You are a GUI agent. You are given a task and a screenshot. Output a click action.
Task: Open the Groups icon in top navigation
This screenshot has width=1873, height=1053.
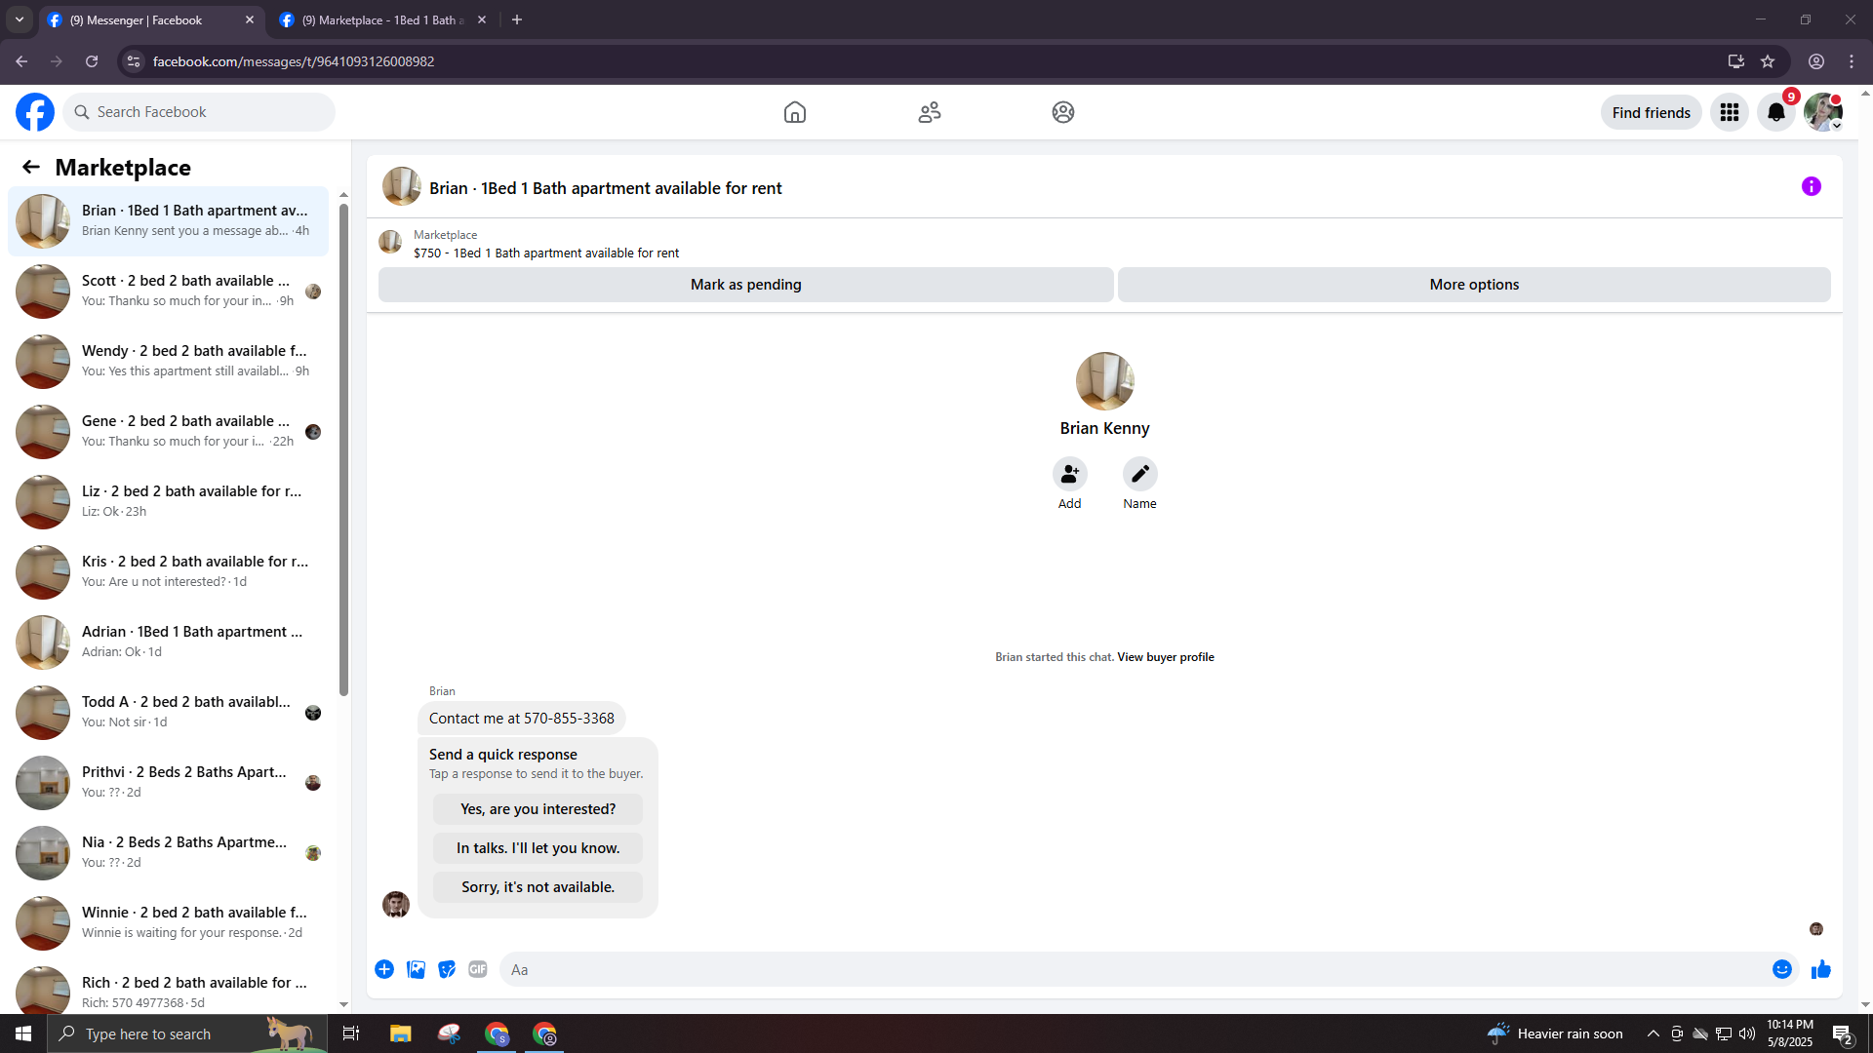pos(1063,112)
